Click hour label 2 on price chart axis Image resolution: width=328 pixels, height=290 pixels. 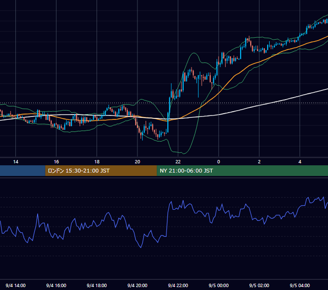(x=259, y=162)
